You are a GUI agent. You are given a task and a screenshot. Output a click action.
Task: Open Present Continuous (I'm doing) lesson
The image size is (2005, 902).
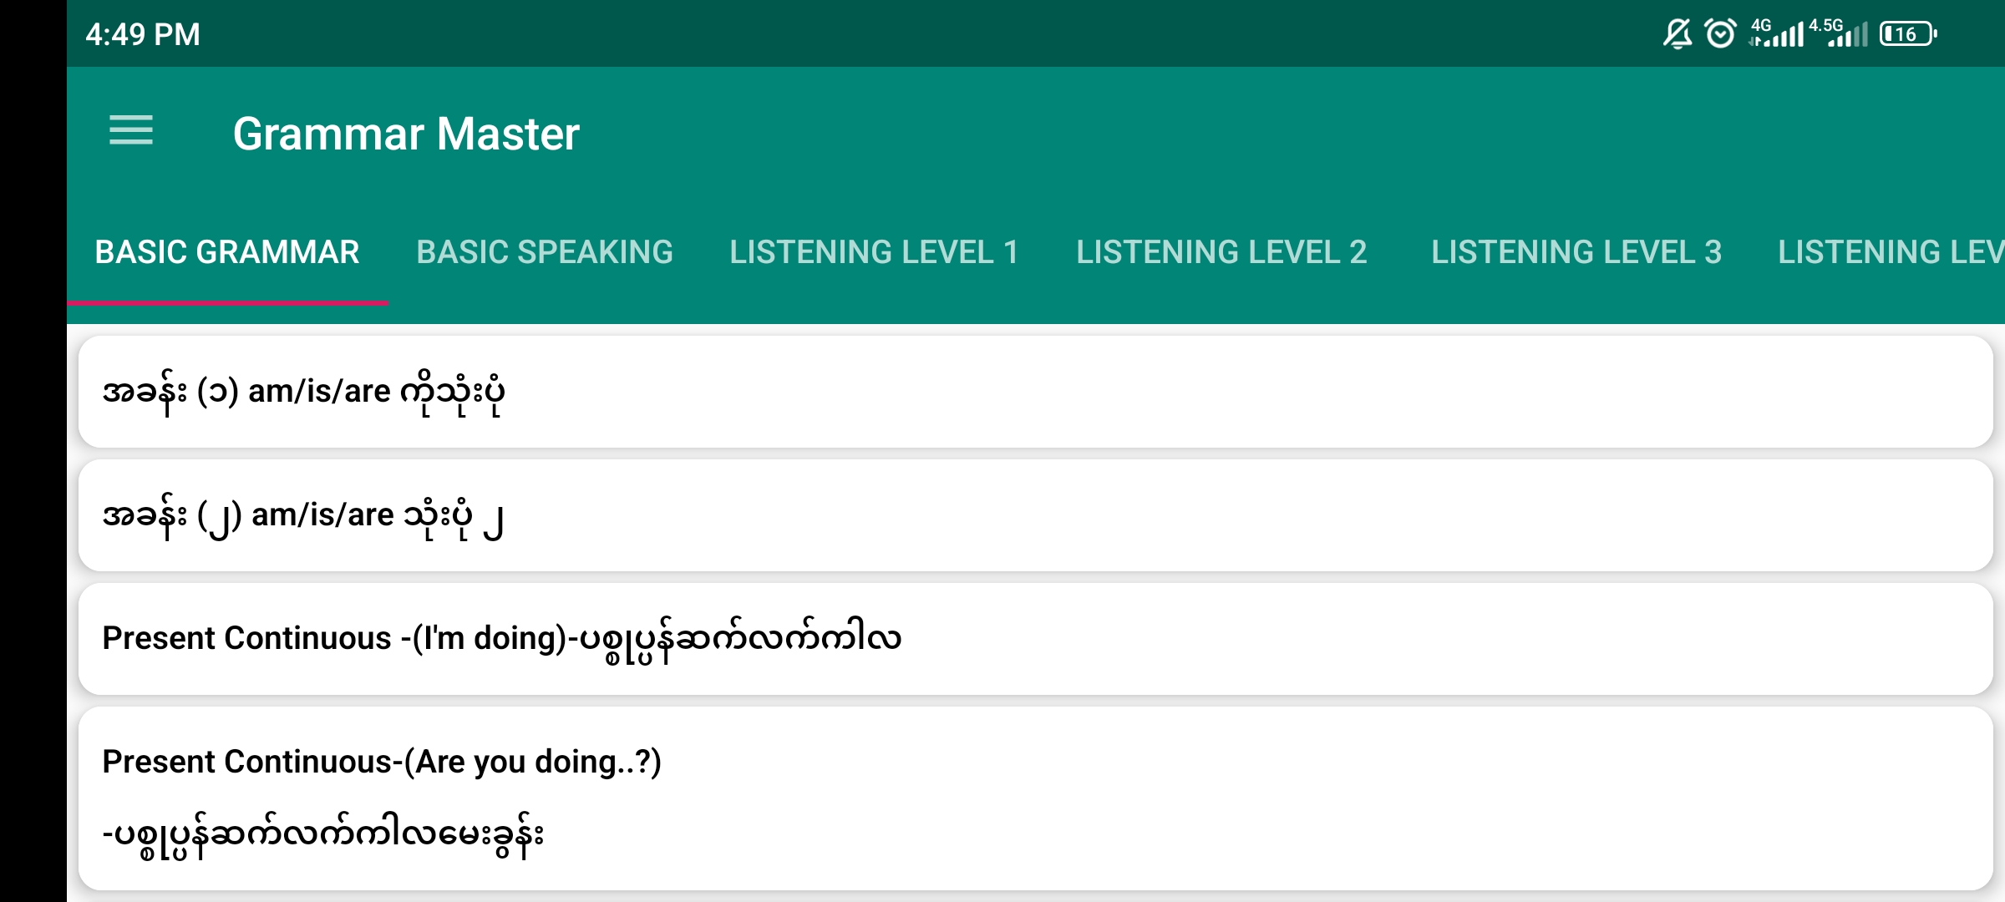pyautogui.click(x=1036, y=639)
